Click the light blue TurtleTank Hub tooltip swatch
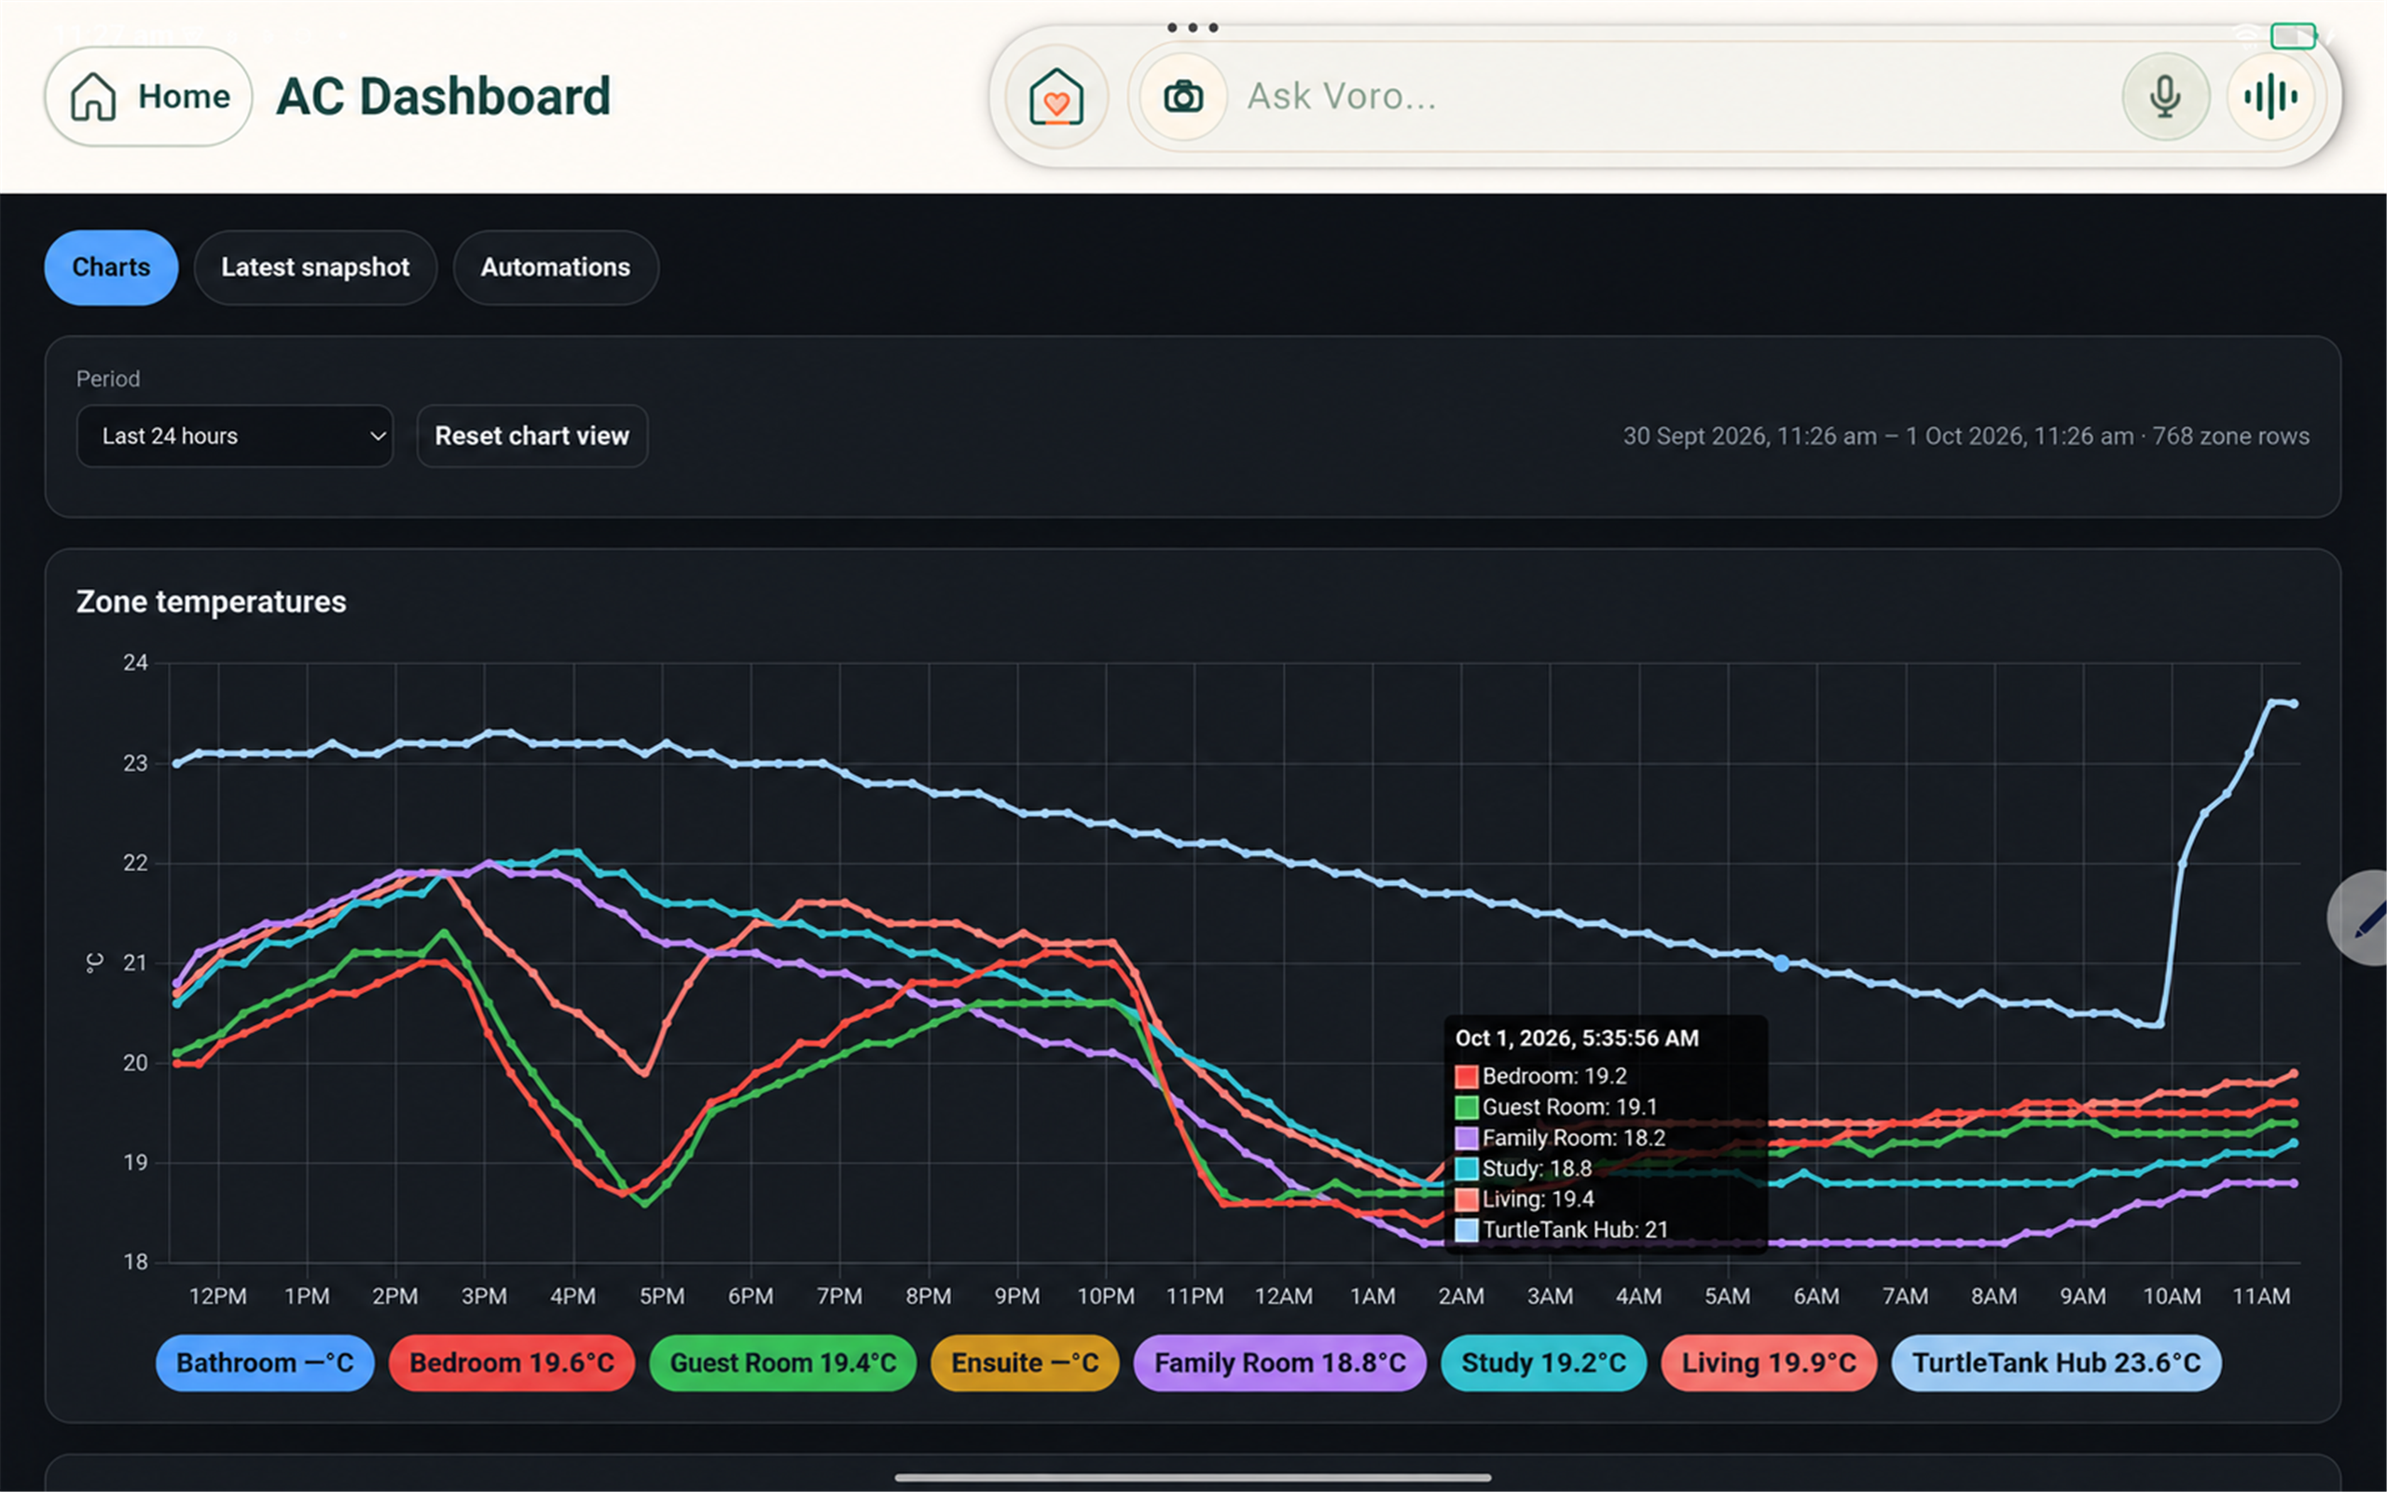The height and width of the screenshot is (1492, 2387). point(1467,1230)
